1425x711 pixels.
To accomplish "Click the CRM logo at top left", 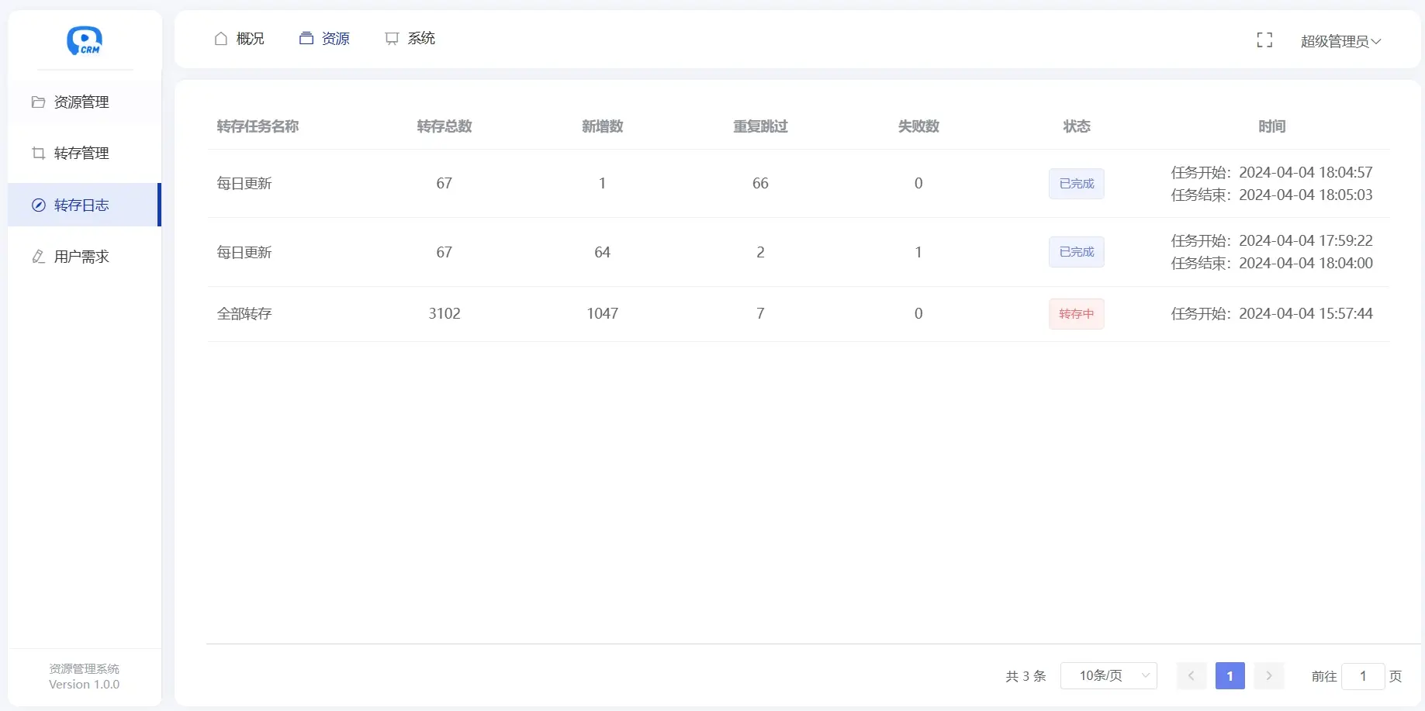I will tap(85, 40).
